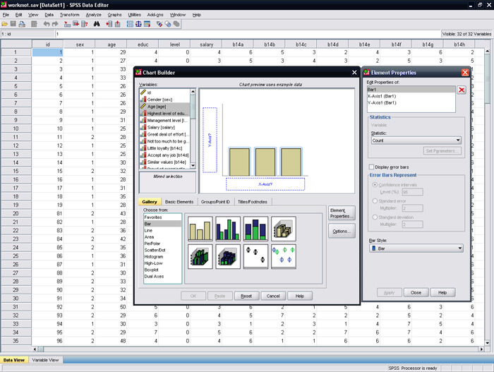The width and height of the screenshot is (494, 372).
Task: Switch to the Titles/Footnotes tab
Action: (x=253, y=202)
